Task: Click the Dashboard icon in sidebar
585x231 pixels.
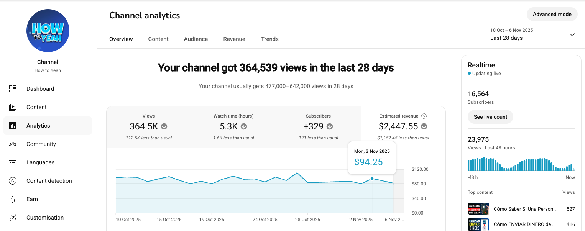Action: click(13, 89)
